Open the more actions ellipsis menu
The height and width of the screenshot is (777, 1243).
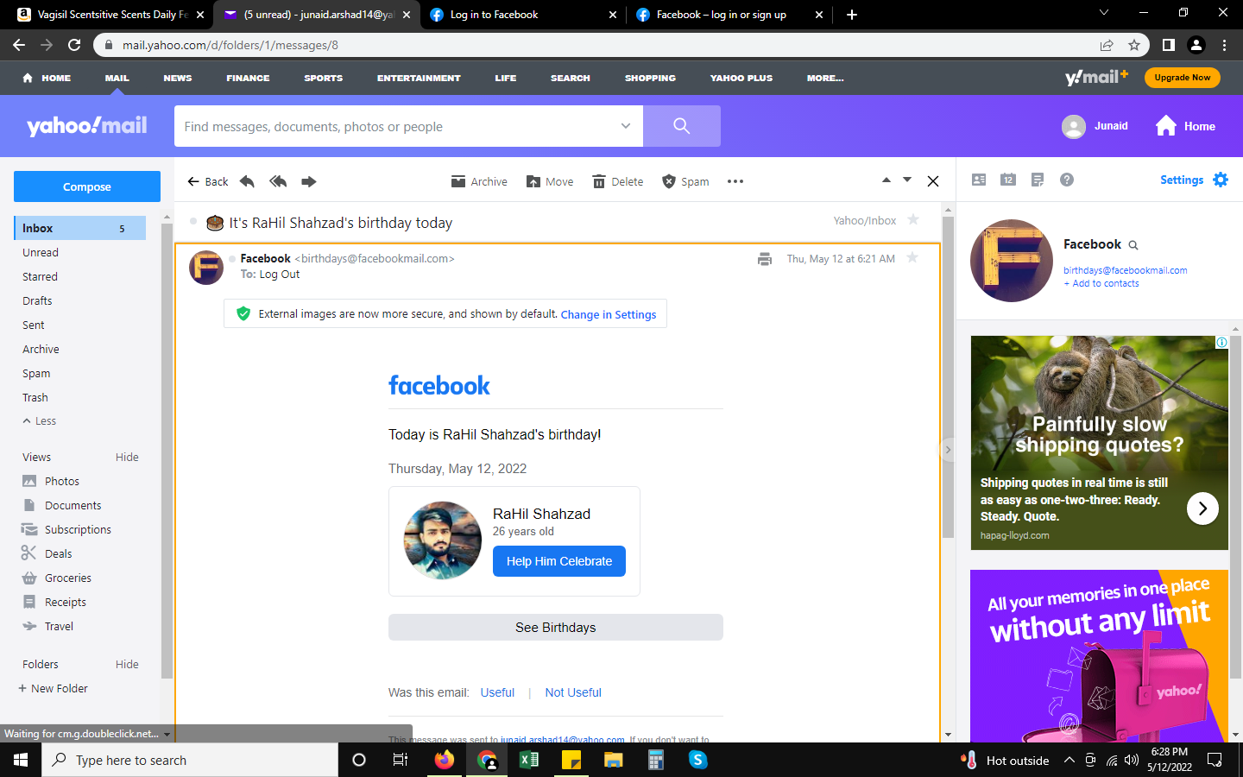735,181
